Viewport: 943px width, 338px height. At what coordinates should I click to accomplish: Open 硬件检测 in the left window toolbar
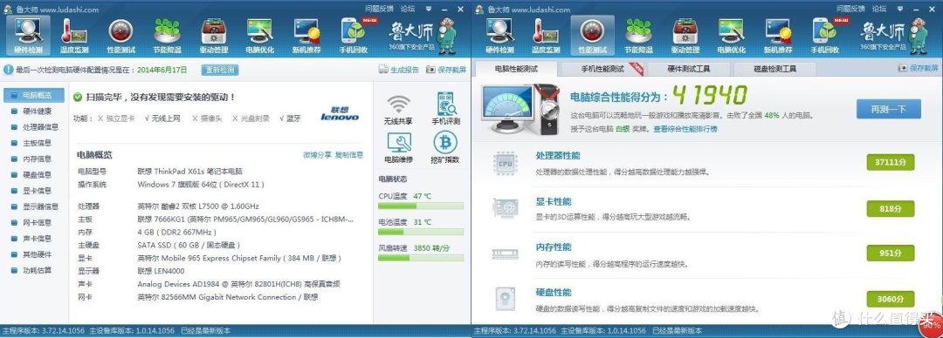pyautogui.click(x=28, y=36)
